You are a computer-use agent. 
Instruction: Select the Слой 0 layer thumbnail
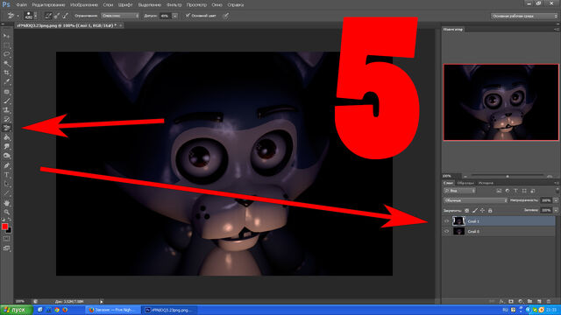tap(458, 231)
